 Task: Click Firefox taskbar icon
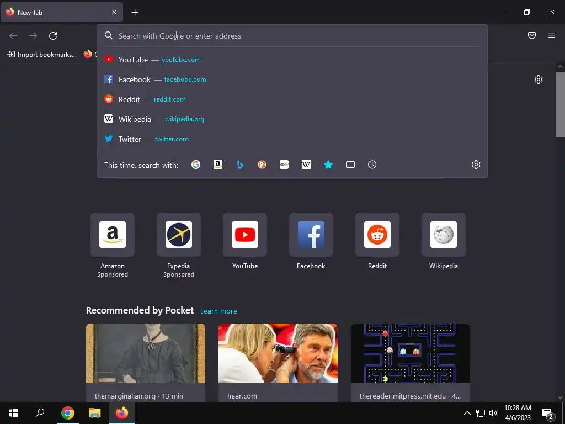point(122,413)
